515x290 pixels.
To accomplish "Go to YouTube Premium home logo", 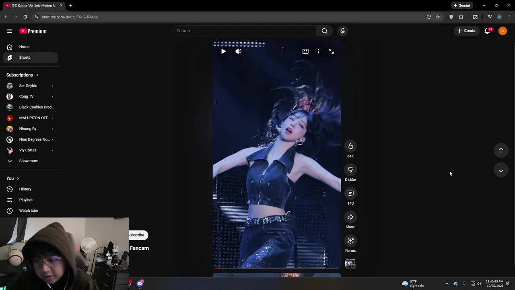I will click(x=33, y=31).
